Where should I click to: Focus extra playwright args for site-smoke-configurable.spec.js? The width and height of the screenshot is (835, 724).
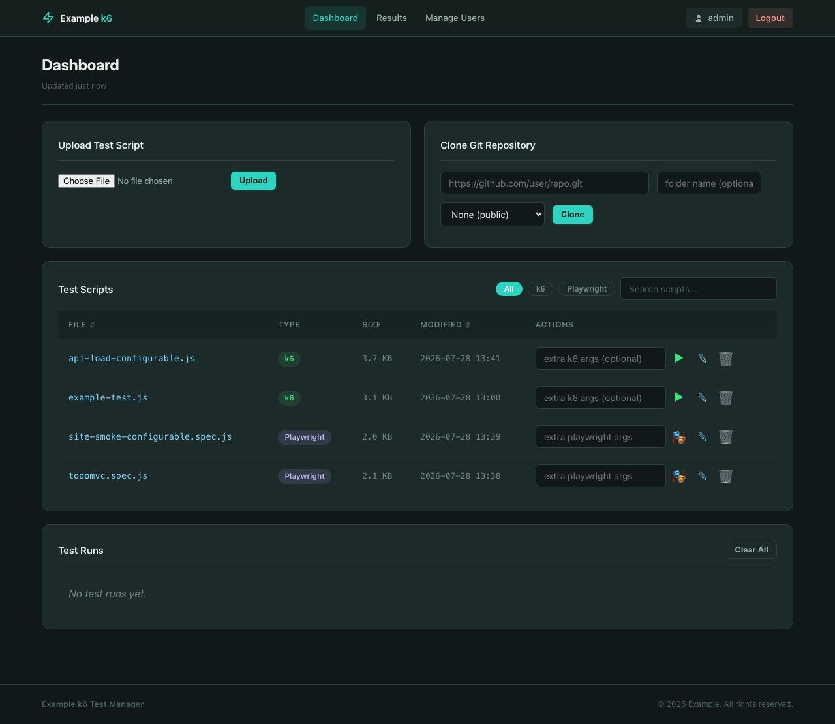(x=601, y=437)
